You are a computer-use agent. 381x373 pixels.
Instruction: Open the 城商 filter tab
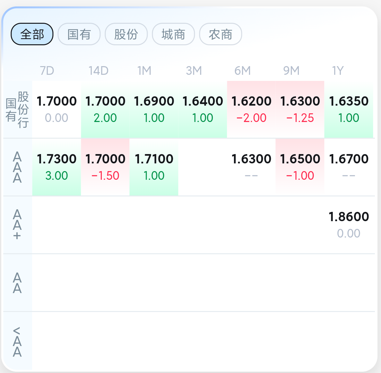click(x=173, y=34)
